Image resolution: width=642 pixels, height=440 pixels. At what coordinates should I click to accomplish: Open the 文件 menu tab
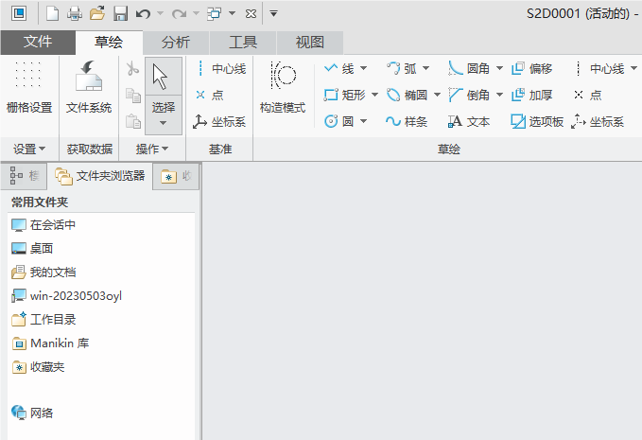click(x=38, y=43)
